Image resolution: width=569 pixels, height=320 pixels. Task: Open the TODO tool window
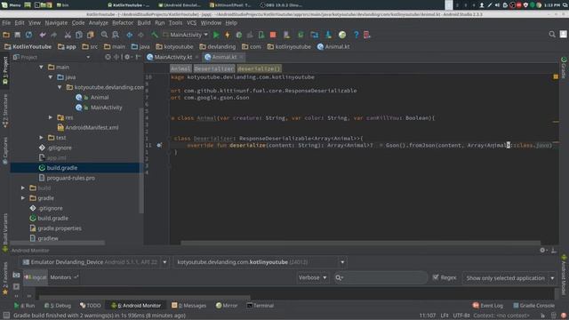90,306
